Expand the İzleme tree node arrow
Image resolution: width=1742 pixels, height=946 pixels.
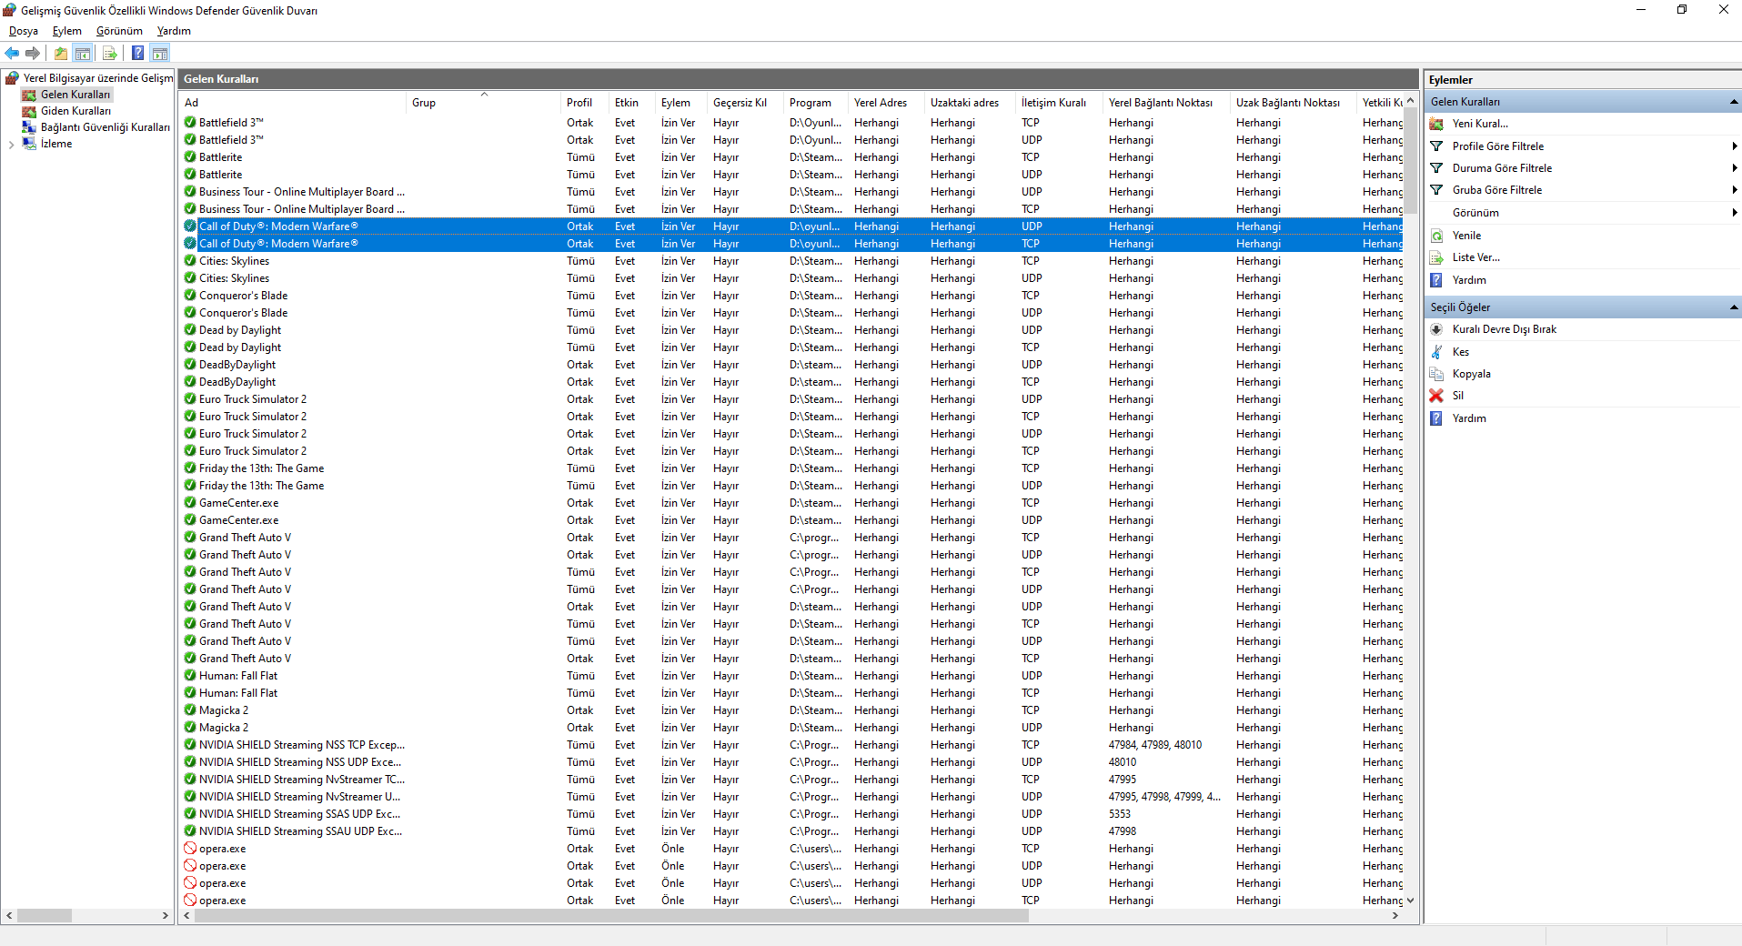tap(11, 144)
